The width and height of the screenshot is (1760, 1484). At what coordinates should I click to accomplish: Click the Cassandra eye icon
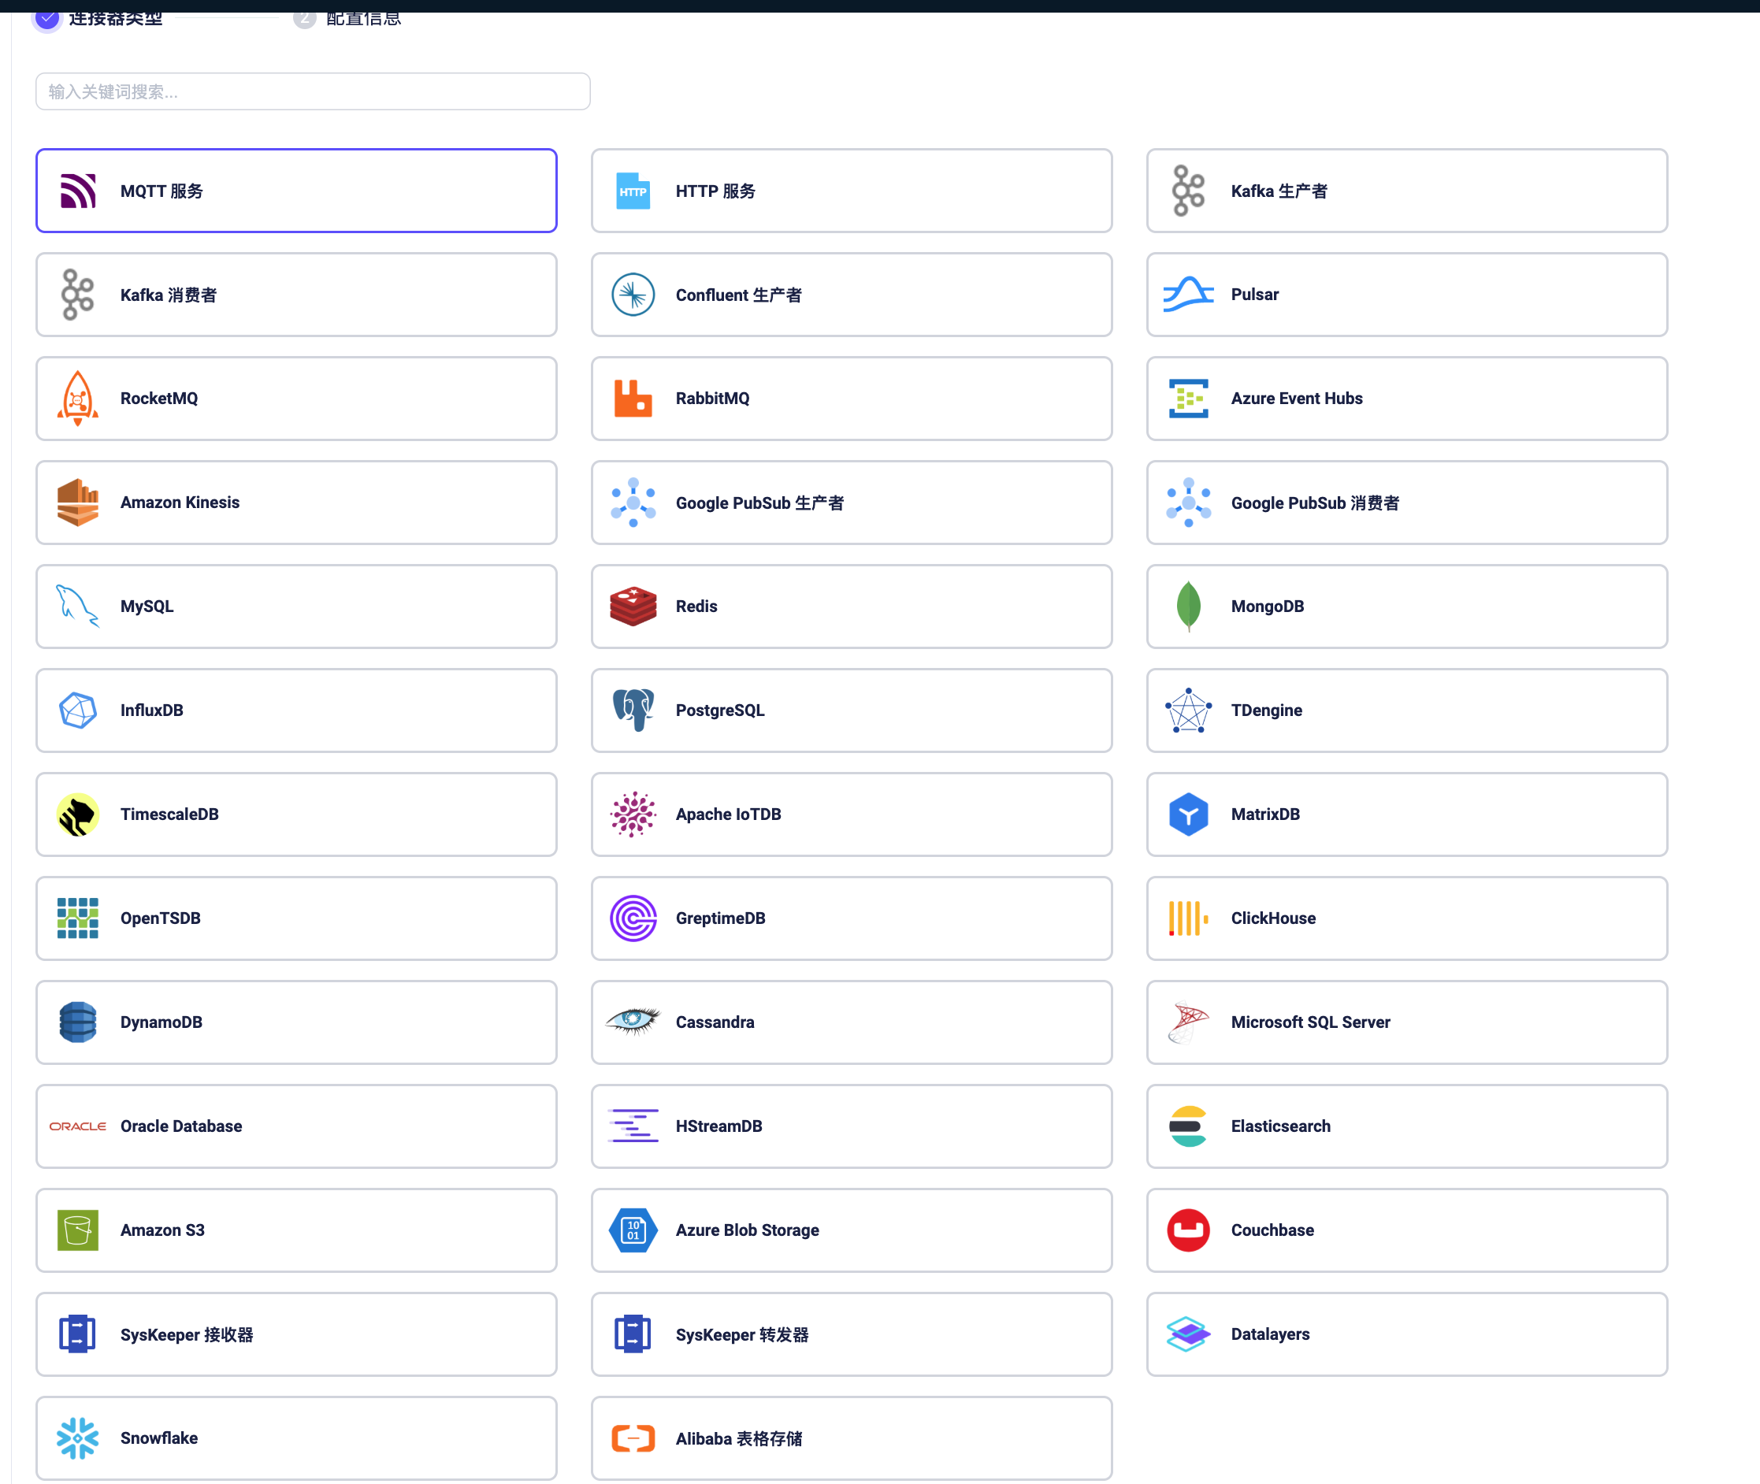click(633, 1022)
